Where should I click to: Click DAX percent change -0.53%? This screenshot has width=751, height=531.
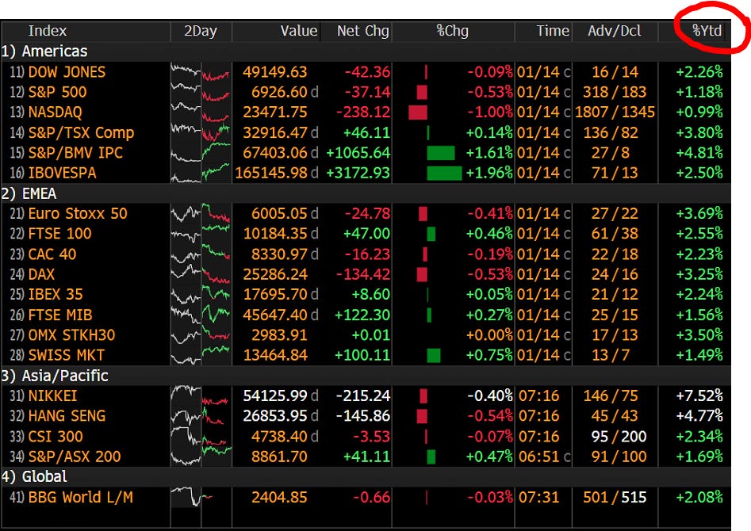pyautogui.click(x=489, y=274)
